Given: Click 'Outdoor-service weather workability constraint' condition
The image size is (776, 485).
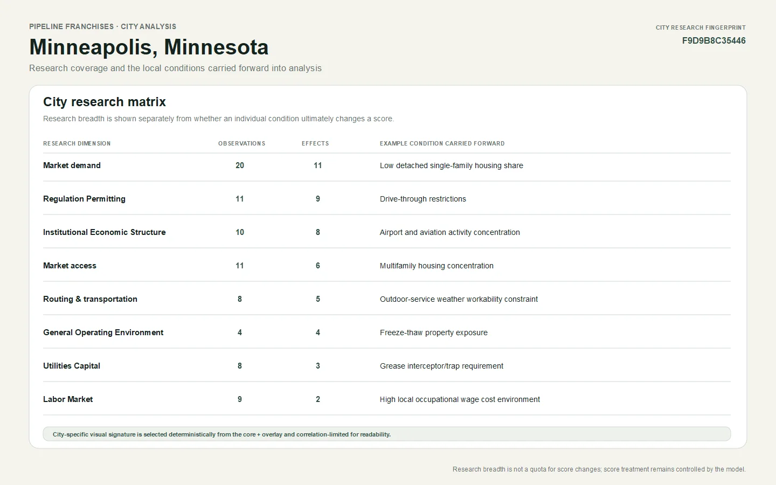Looking at the screenshot, I should click(x=459, y=299).
